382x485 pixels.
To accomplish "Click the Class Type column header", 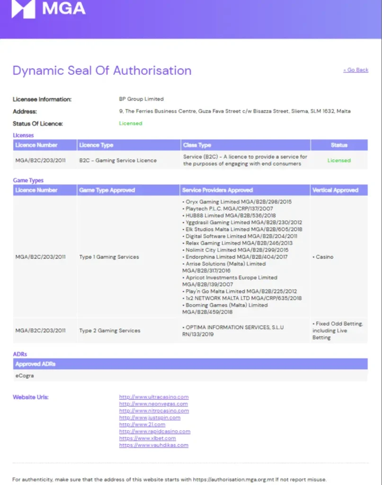I will click(x=197, y=145).
